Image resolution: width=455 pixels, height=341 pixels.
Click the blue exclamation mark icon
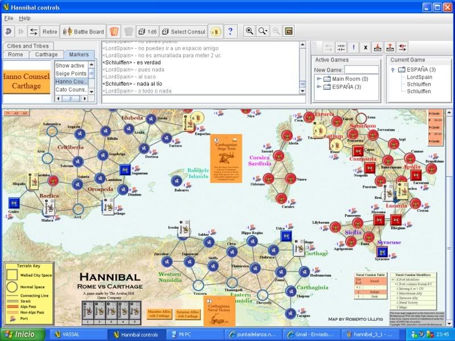click(353, 48)
